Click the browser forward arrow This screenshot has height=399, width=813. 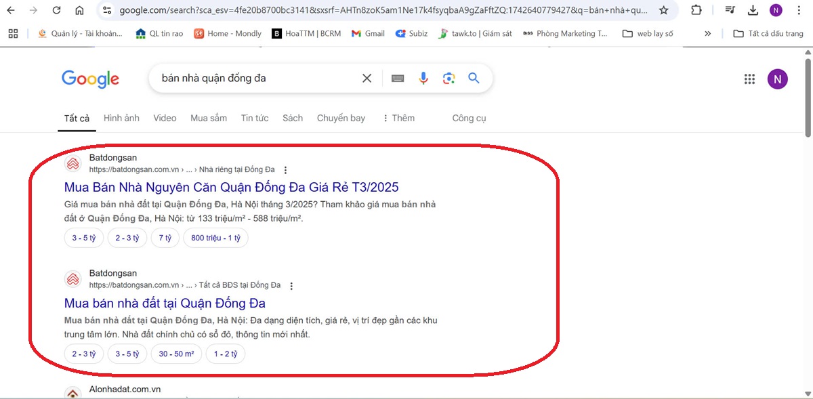[x=33, y=10]
